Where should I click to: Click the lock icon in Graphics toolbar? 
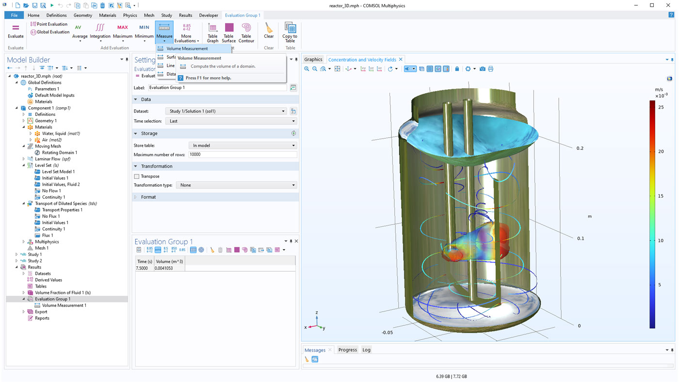(457, 69)
